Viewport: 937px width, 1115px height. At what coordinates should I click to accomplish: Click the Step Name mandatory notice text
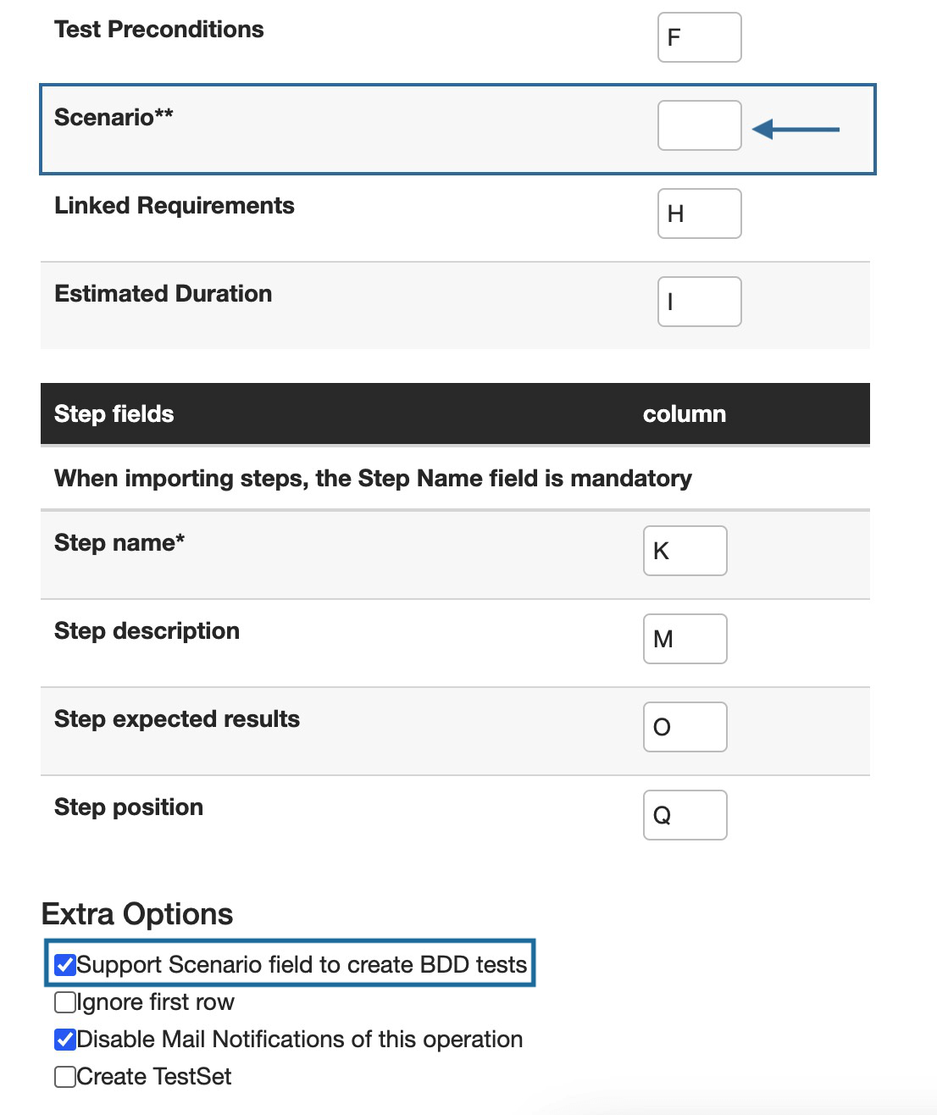click(x=373, y=479)
